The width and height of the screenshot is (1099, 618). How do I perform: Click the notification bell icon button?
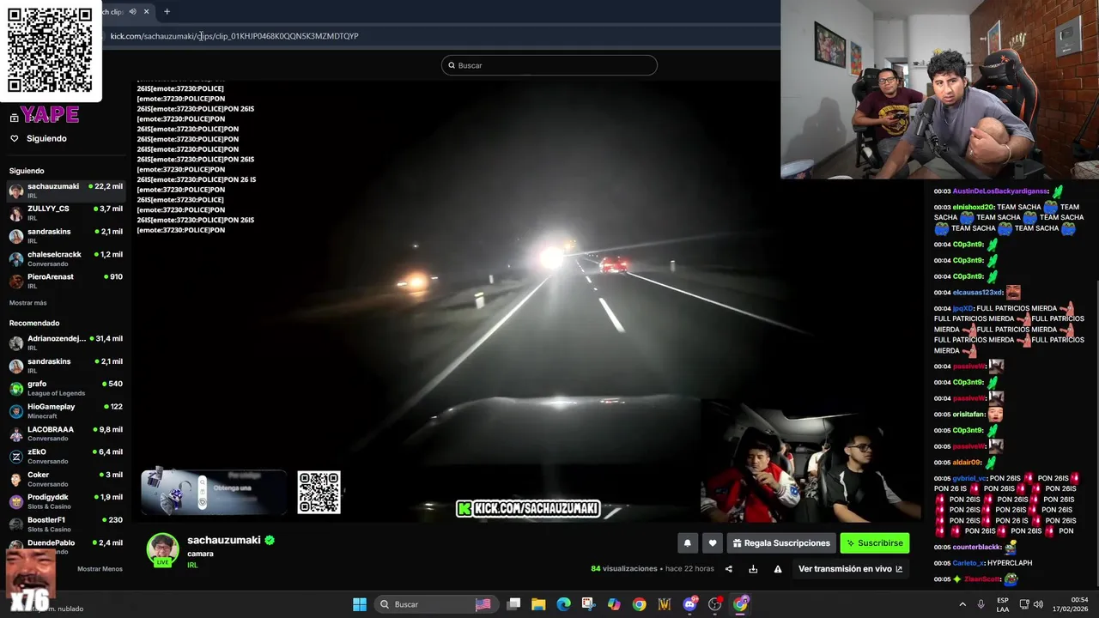click(687, 542)
